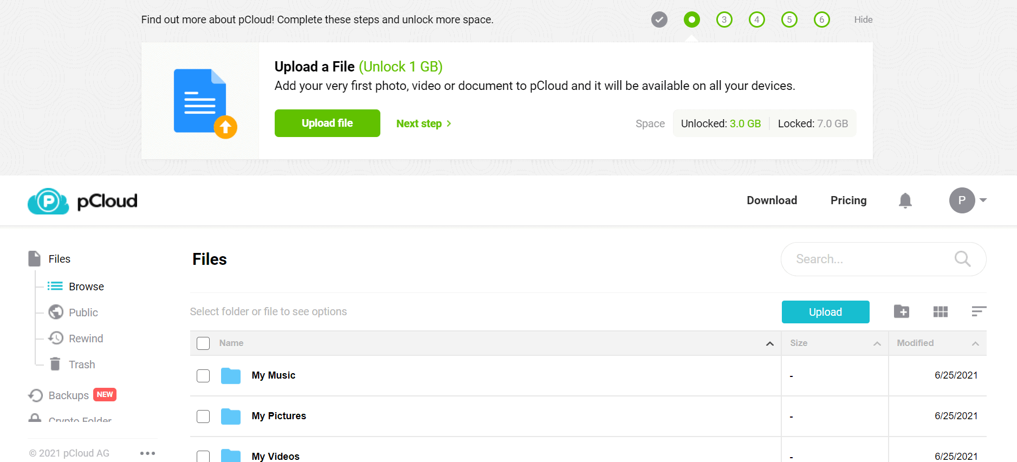1017x462 pixels.
Task: Check the My Music row checkbox
Action: 203,376
